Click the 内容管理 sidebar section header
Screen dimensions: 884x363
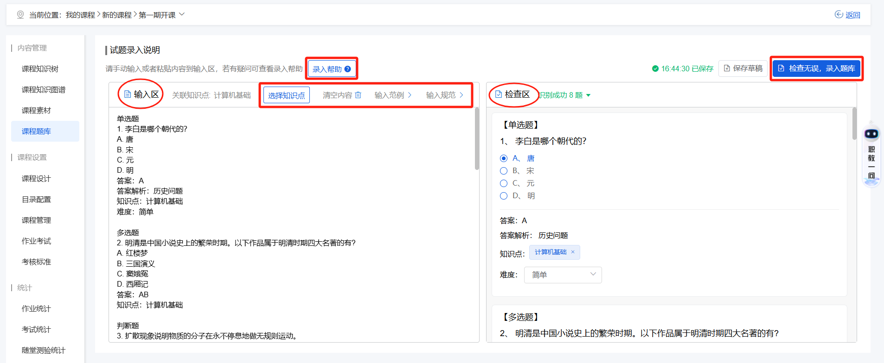click(32, 48)
